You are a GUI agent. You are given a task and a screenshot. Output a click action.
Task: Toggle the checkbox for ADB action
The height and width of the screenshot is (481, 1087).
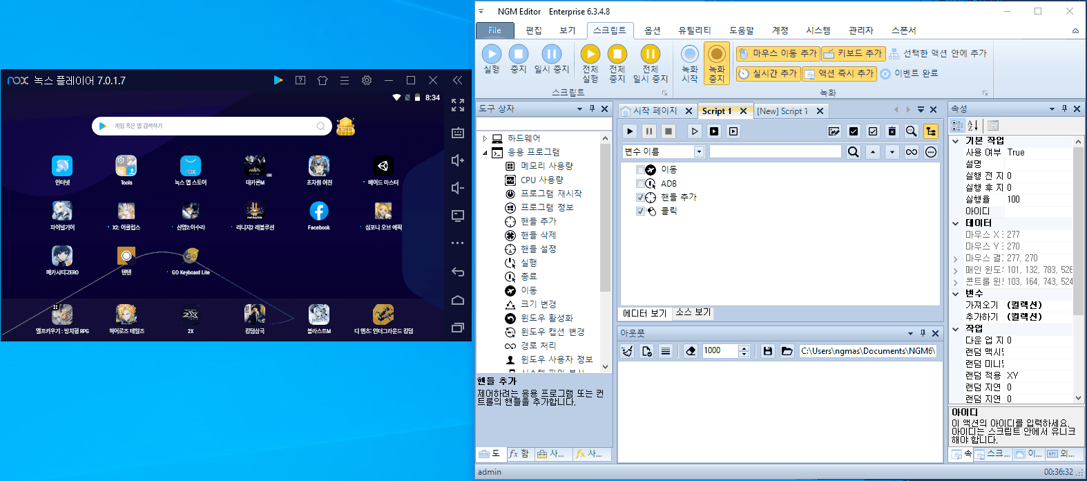coord(640,183)
